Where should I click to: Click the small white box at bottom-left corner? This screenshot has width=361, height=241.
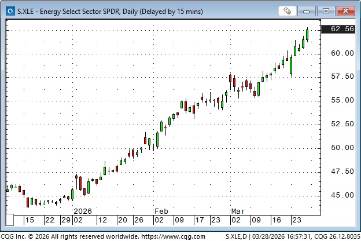pyautogui.click(x=10, y=220)
